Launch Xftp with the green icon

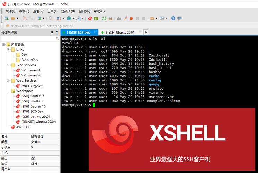tap(96, 18)
